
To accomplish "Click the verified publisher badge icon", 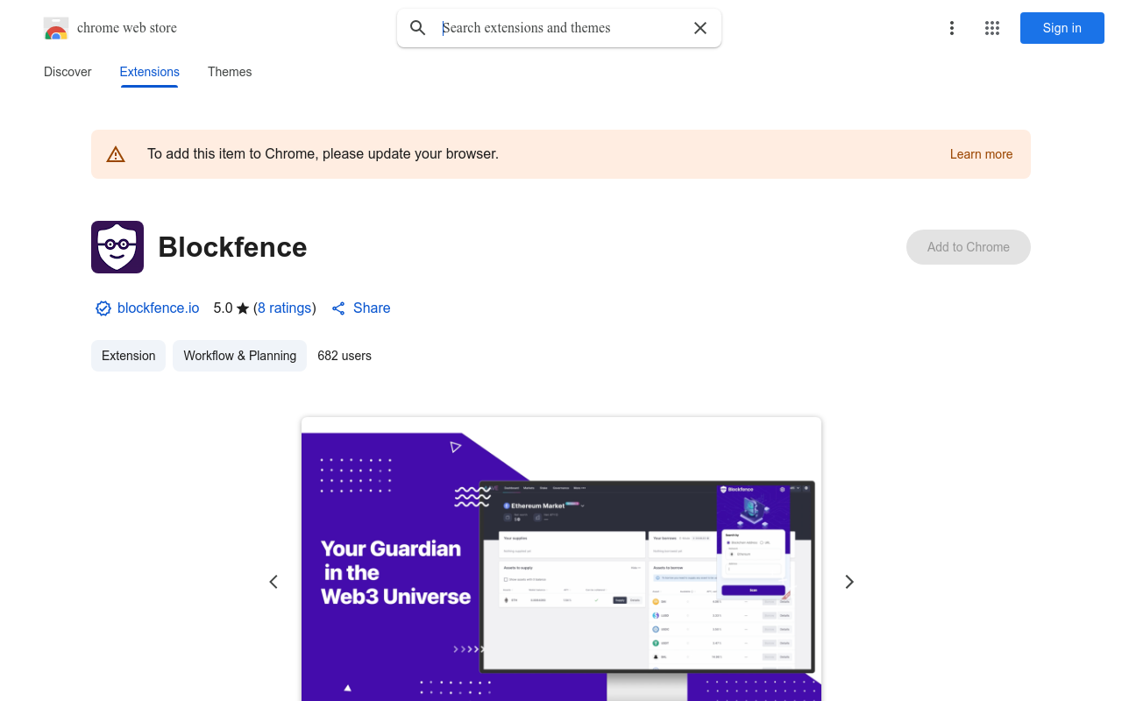I will [x=103, y=308].
